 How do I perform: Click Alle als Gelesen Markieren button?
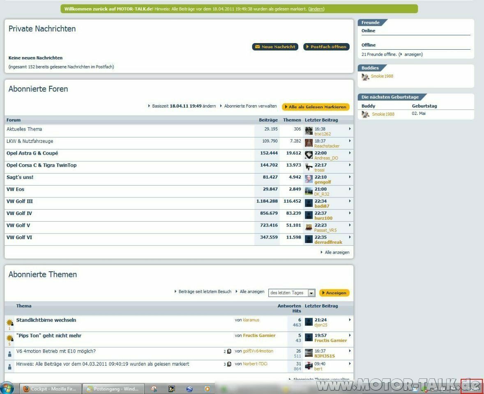[x=316, y=107]
